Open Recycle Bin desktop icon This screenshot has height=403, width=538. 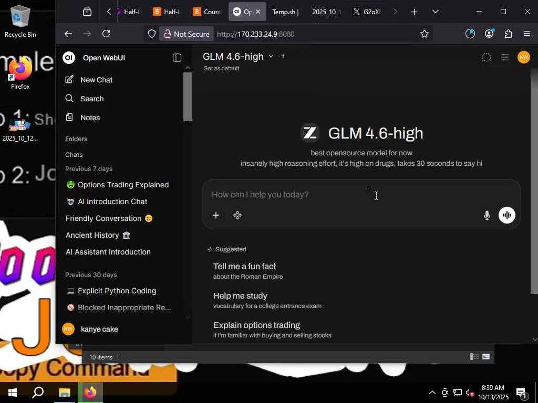(x=20, y=20)
